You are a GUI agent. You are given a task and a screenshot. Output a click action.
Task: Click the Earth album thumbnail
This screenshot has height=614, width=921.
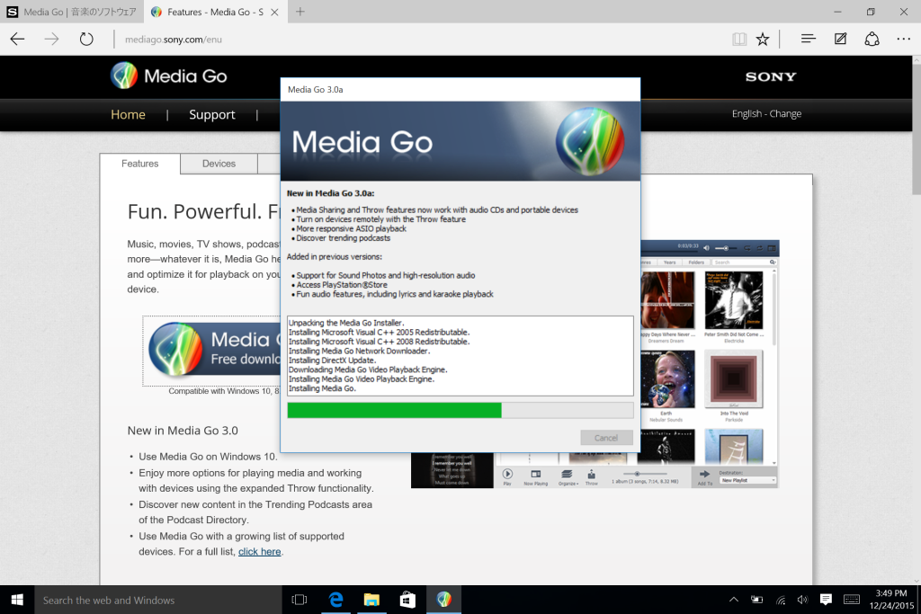pyautogui.click(x=666, y=378)
